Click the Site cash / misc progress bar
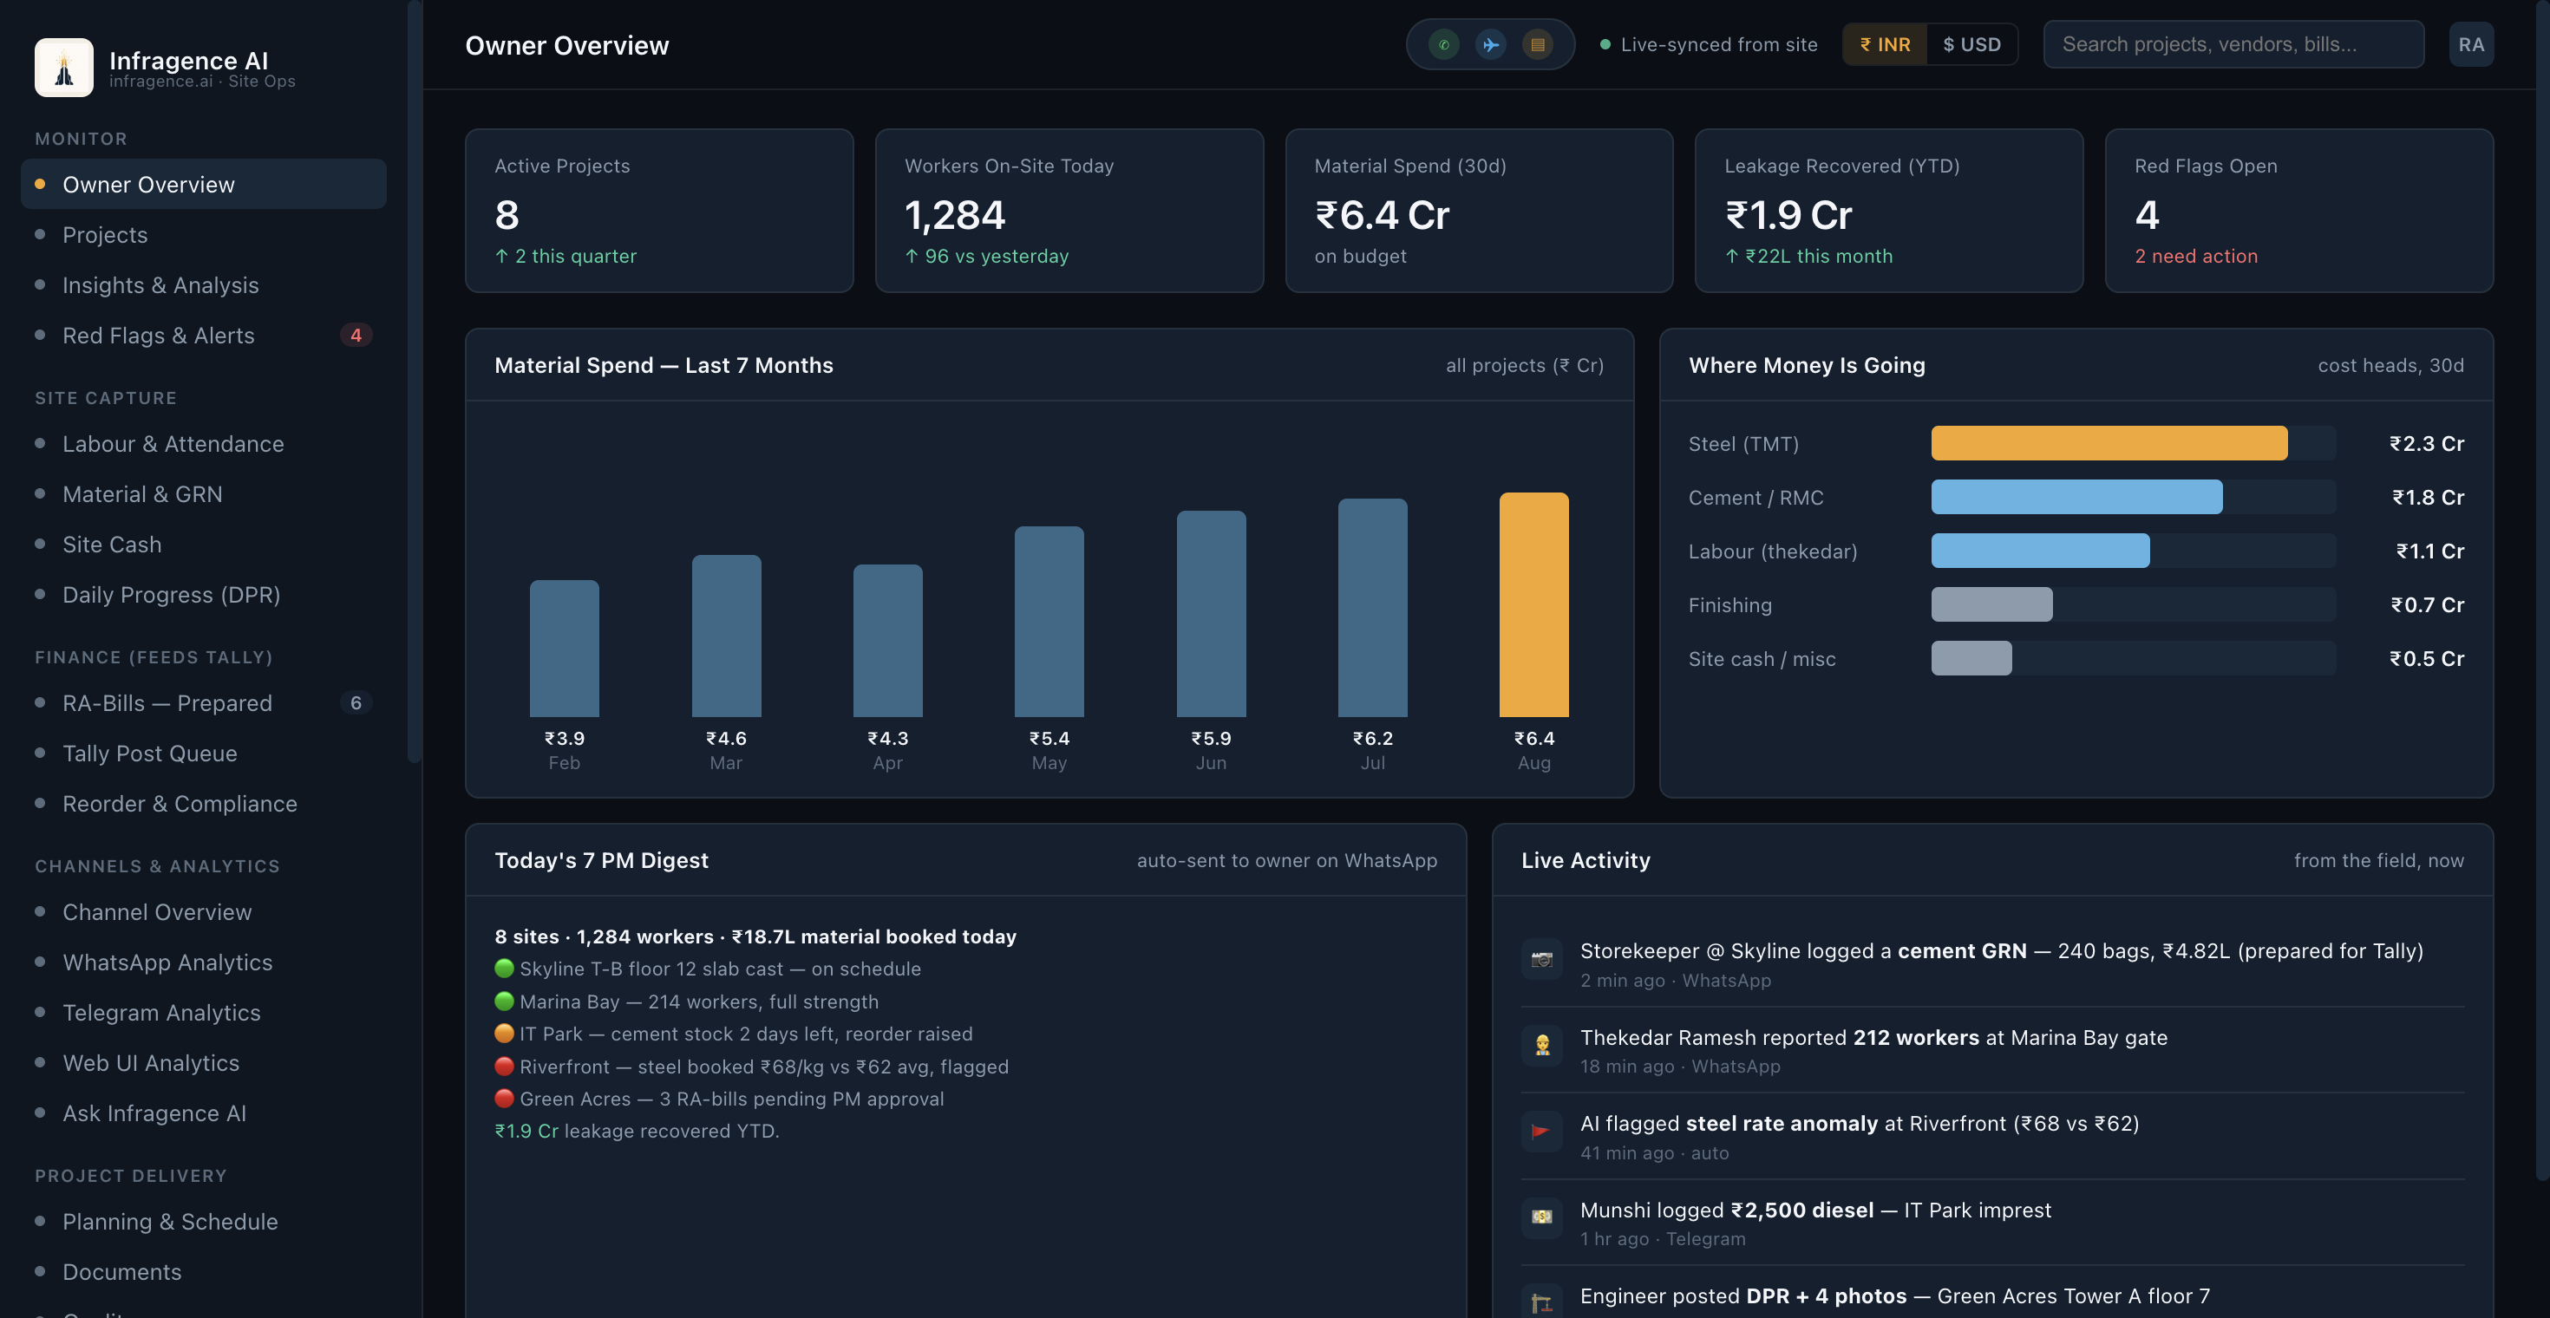Viewport: 2550px width, 1318px height. pyautogui.click(x=1971, y=658)
